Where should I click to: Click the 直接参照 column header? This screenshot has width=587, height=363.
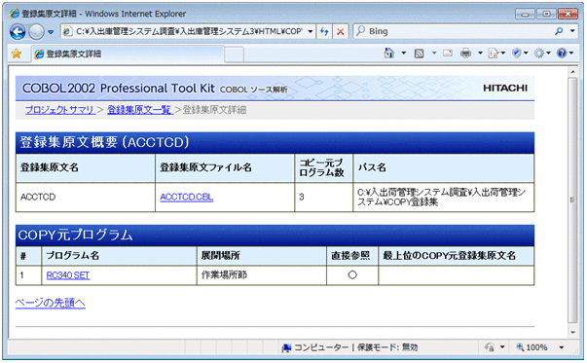pos(352,256)
